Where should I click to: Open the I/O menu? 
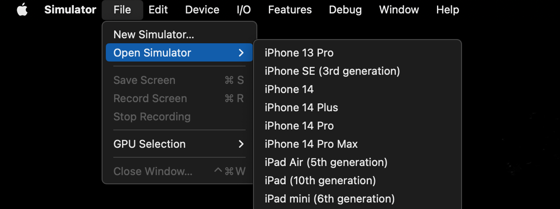pyautogui.click(x=244, y=10)
